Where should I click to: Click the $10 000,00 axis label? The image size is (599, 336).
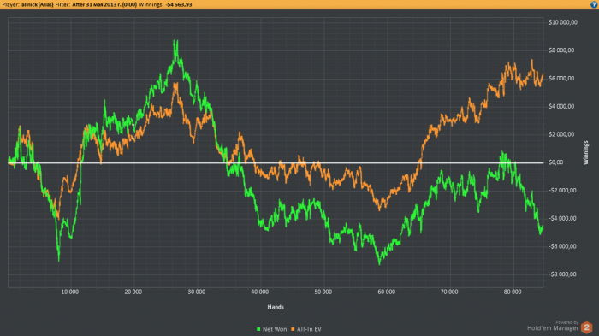[563, 22]
